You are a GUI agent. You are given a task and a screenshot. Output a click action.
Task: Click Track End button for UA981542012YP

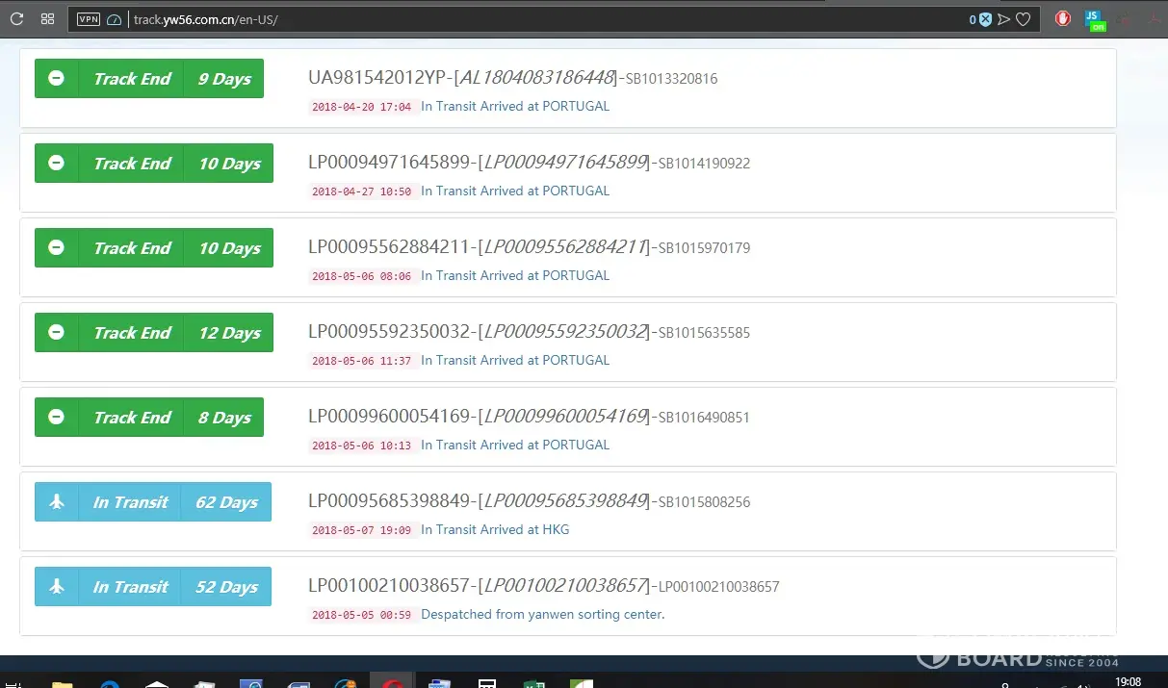pos(132,79)
